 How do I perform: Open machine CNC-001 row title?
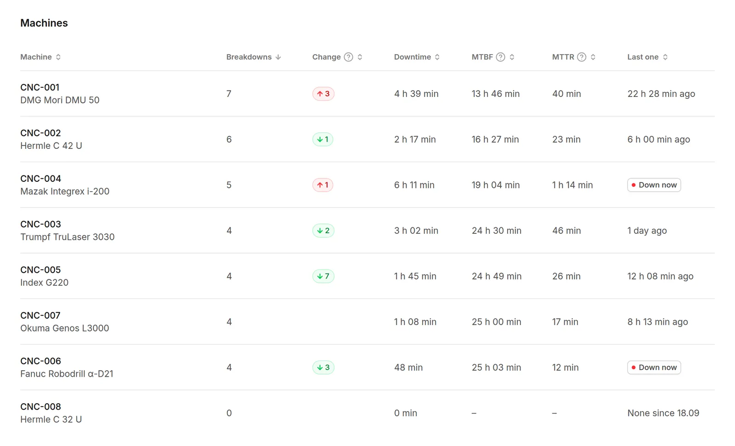click(x=40, y=87)
